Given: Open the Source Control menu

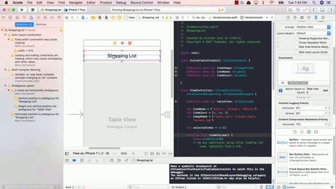Looking at the screenshot, I should point(142,3).
